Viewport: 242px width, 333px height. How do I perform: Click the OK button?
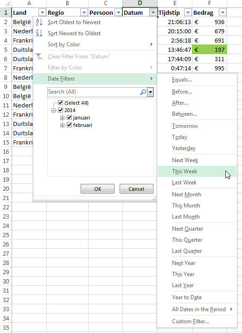click(x=98, y=189)
